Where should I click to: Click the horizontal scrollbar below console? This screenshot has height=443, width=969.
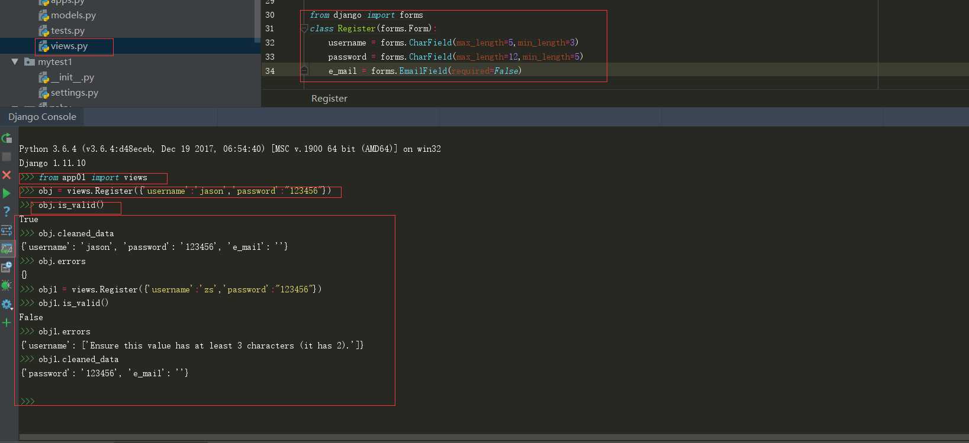(494, 438)
